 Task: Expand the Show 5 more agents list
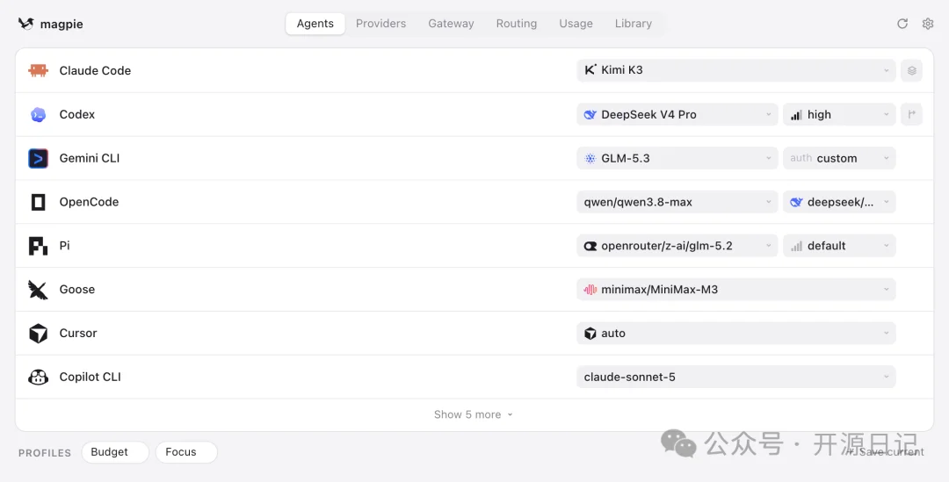tap(474, 415)
